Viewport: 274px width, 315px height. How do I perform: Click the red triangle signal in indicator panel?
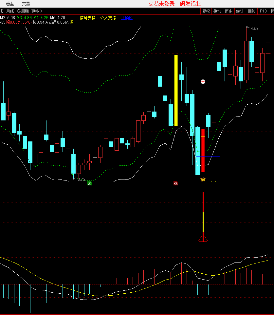point(203,238)
